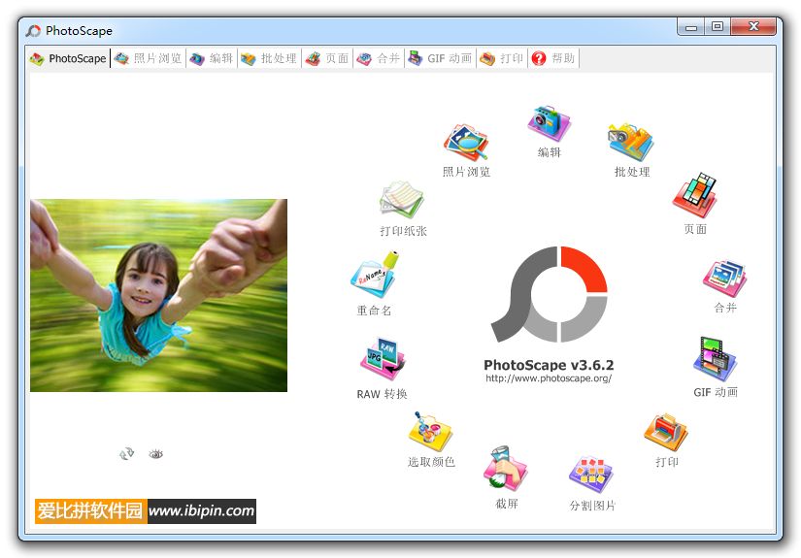Switch to the 照片浏览 tab
This screenshot has width=801, height=558.
pos(149,58)
